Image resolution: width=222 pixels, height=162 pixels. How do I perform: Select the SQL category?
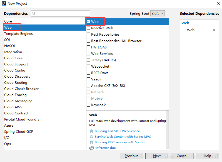pyautogui.click(x=45, y=40)
